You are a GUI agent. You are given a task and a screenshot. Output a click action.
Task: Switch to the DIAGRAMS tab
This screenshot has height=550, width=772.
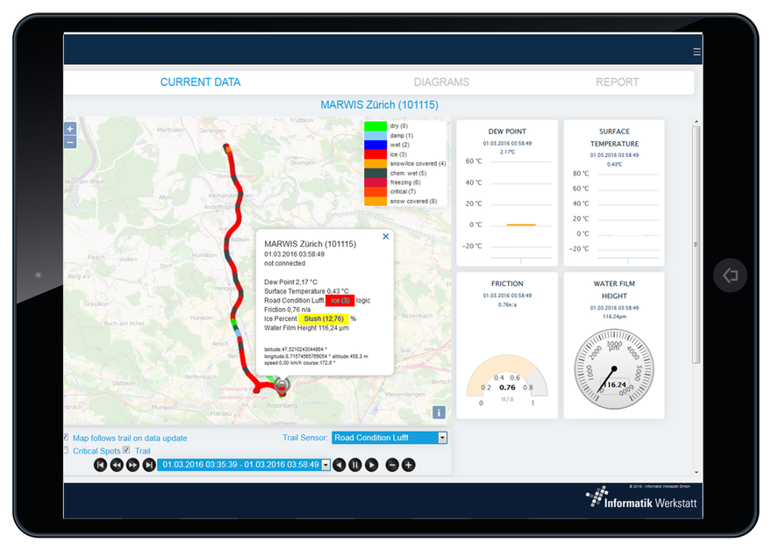(x=441, y=82)
